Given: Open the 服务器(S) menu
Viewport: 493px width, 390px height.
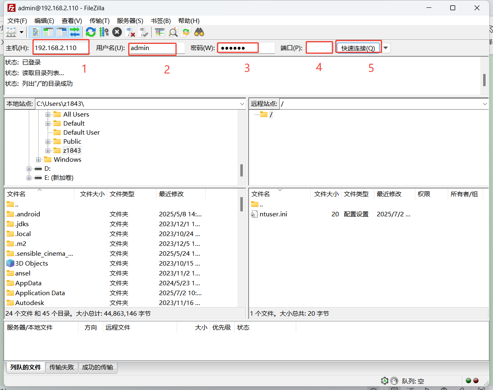Looking at the screenshot, I should coord(130,21).
